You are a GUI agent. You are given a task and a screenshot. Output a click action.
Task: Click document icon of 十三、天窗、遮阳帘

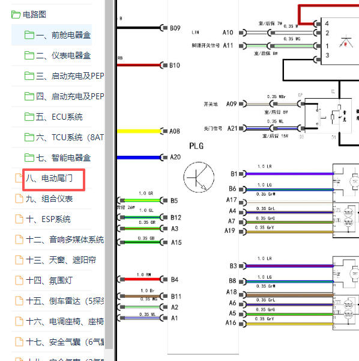[x=19, y=260]
